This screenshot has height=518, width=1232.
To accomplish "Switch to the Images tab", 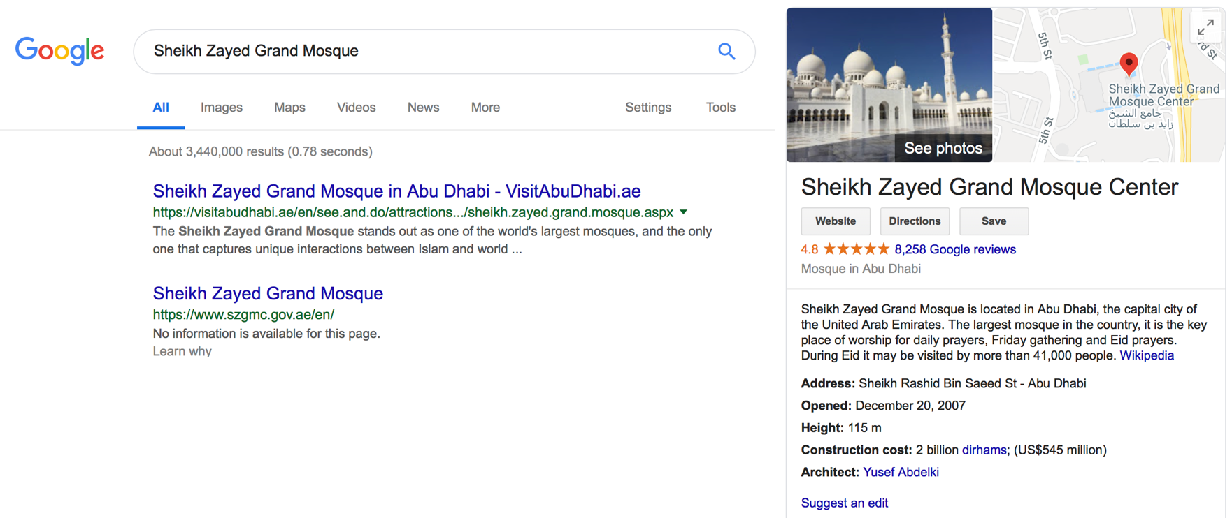I will tap(222, 108).
